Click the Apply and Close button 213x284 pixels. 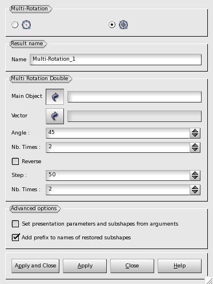point(35,266)
